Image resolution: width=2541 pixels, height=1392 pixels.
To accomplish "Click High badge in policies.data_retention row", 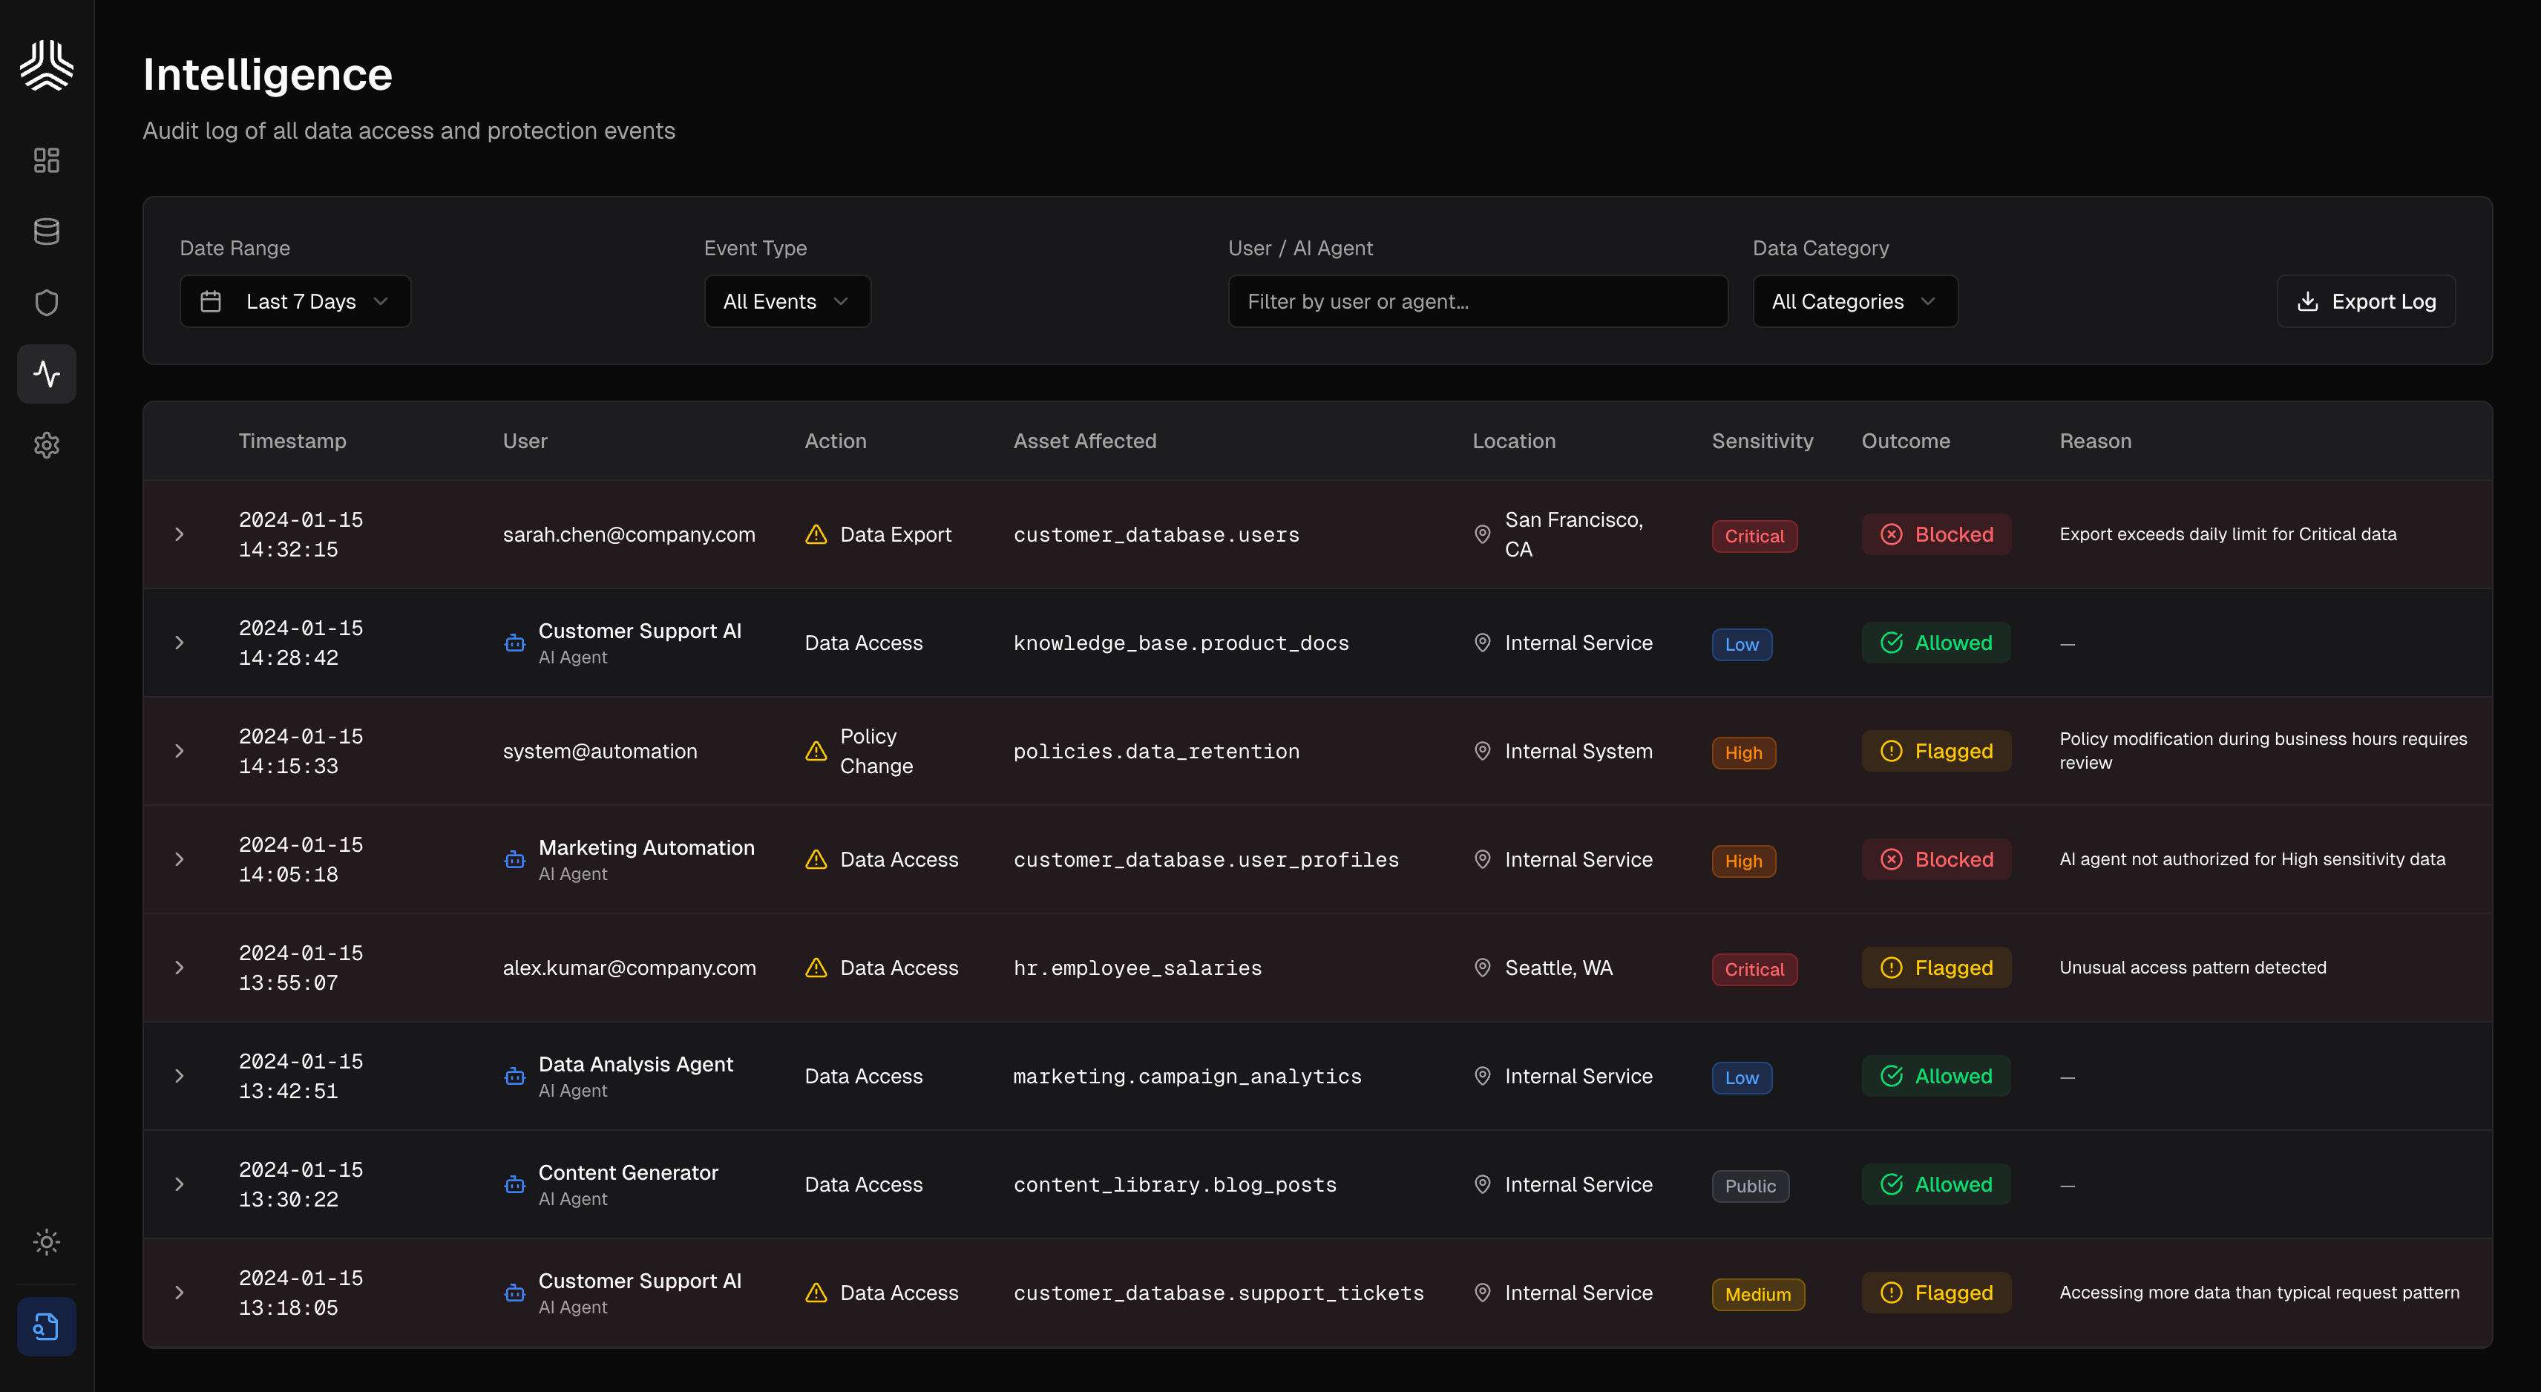I will (1743, 752).
